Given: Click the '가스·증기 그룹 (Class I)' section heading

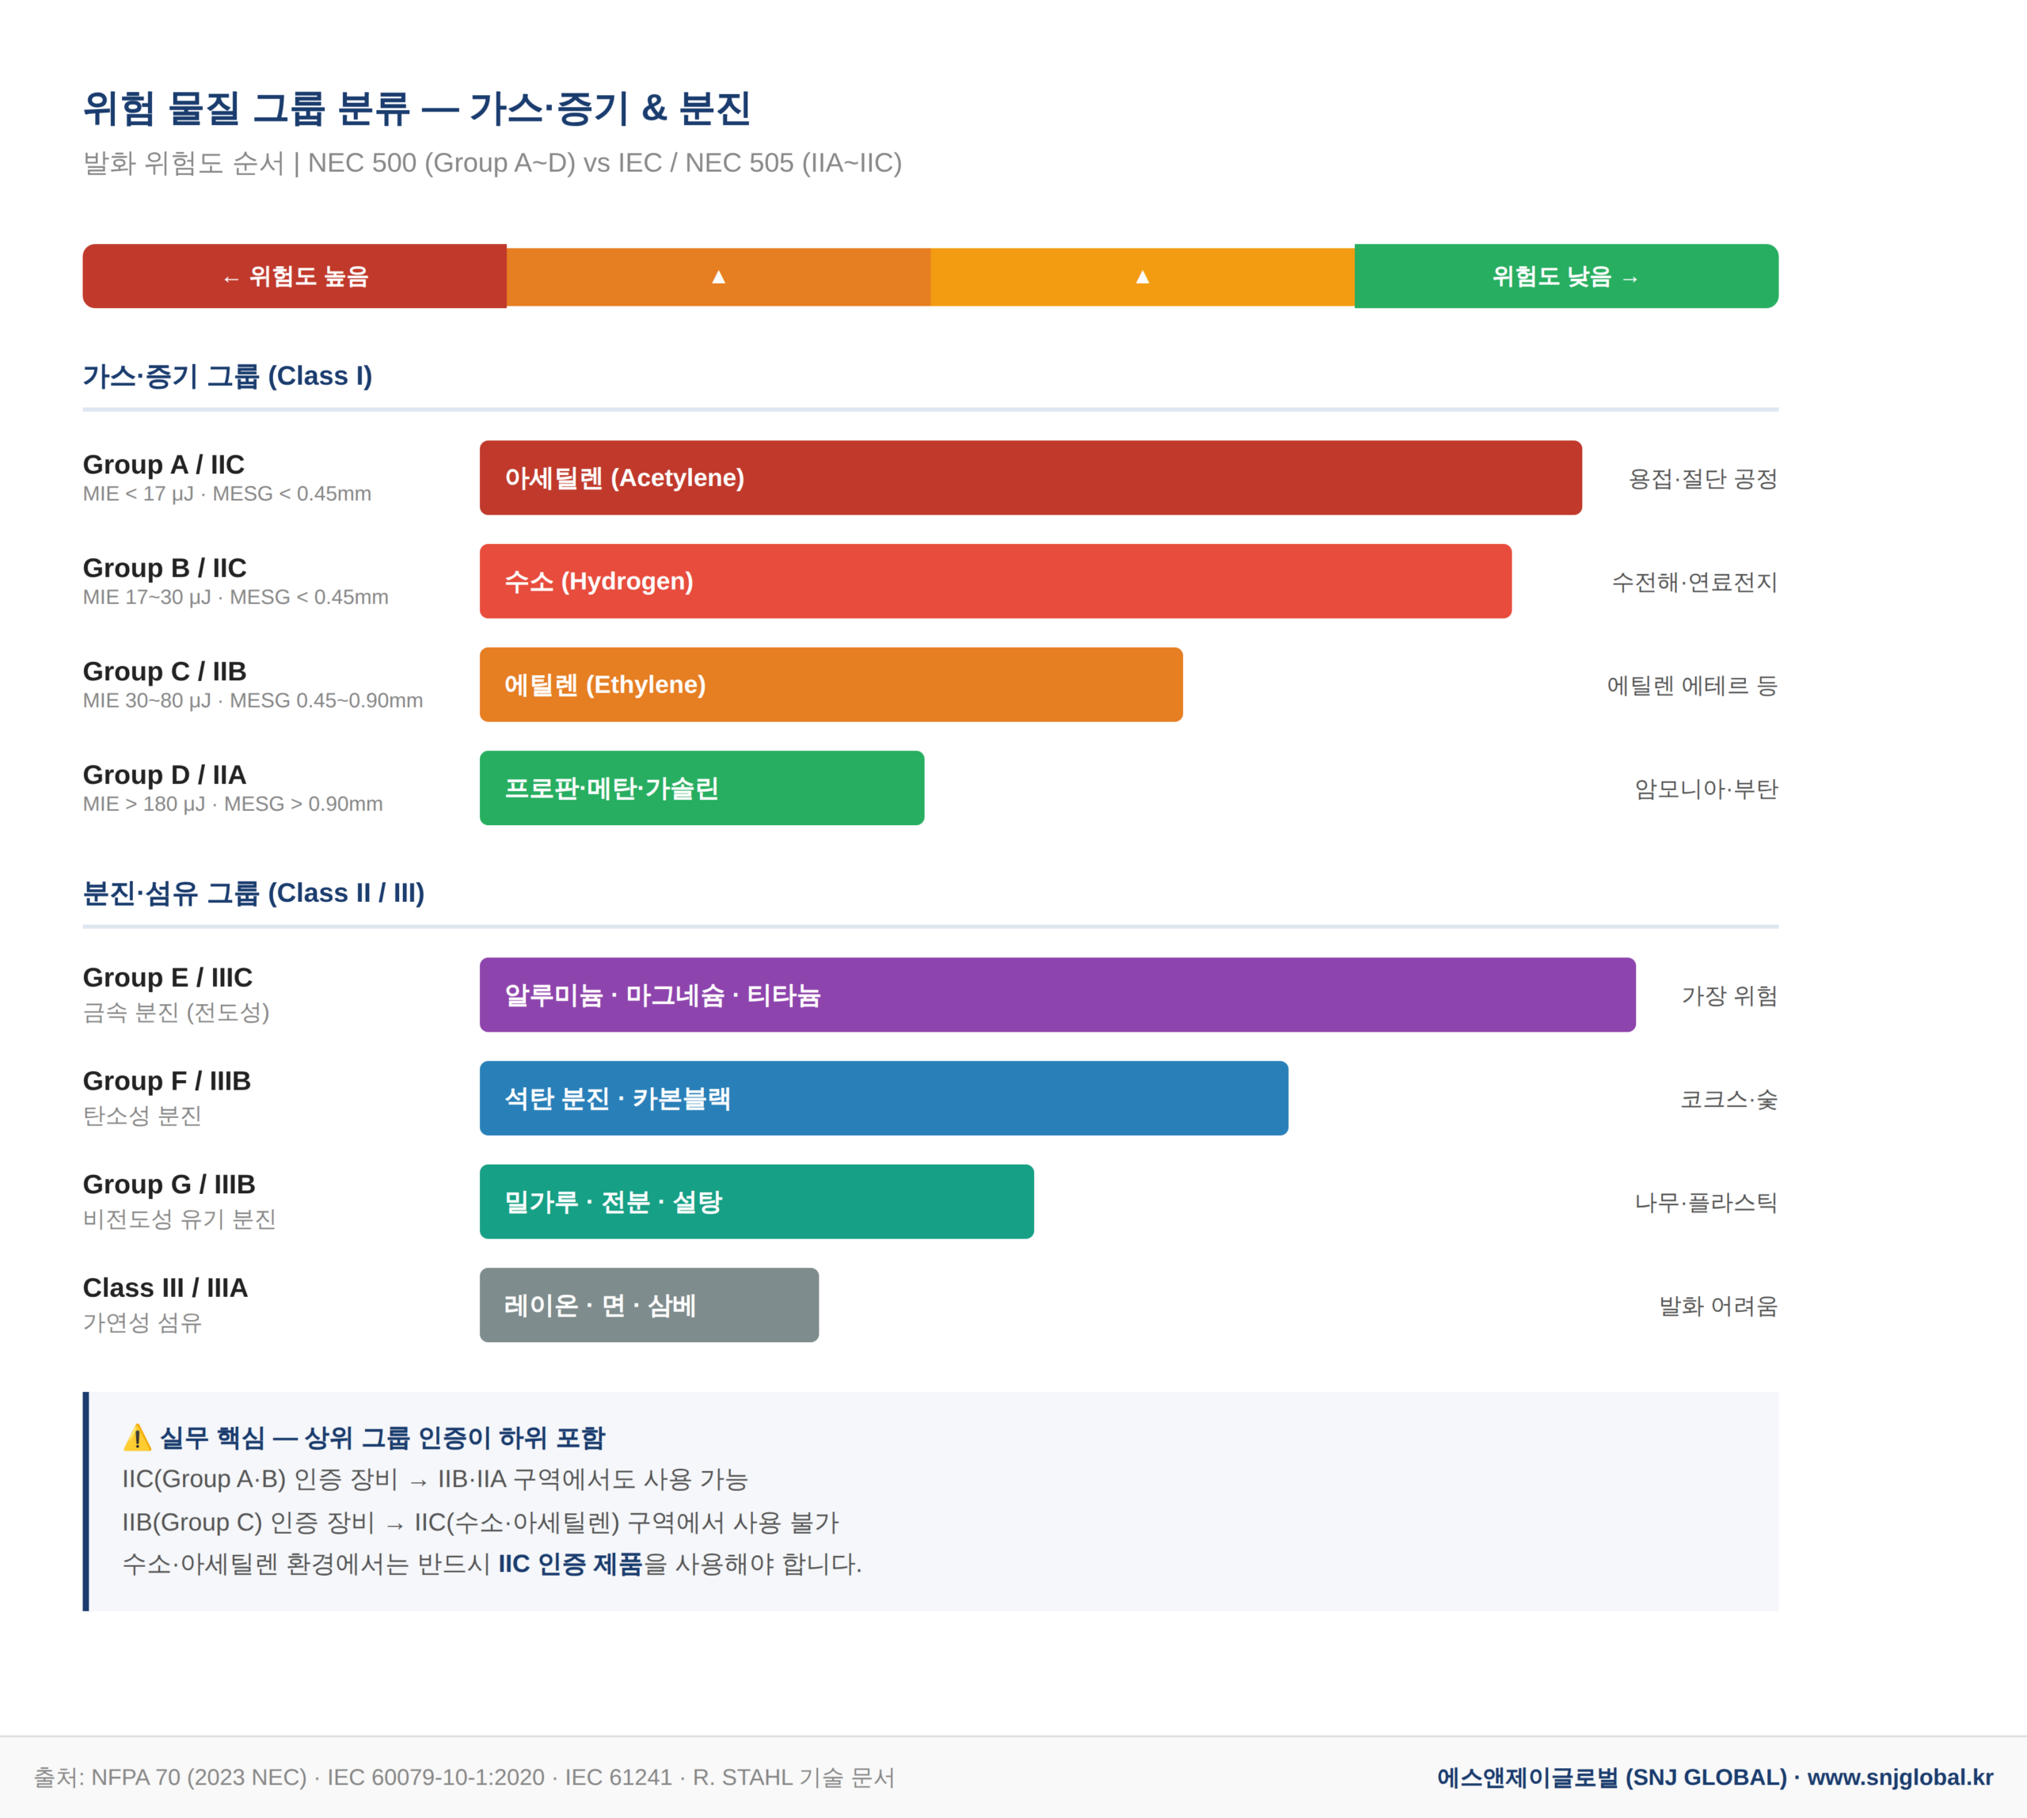Looking at the screenshot, I should pyautogui.click(x=228, y=377).
